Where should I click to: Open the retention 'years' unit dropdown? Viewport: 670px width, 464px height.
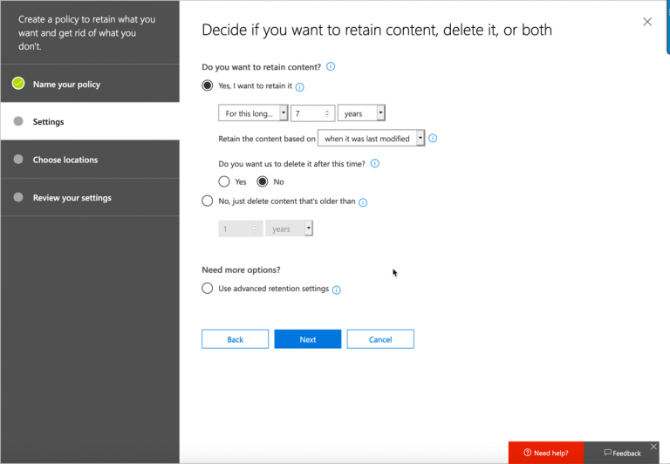361,113
